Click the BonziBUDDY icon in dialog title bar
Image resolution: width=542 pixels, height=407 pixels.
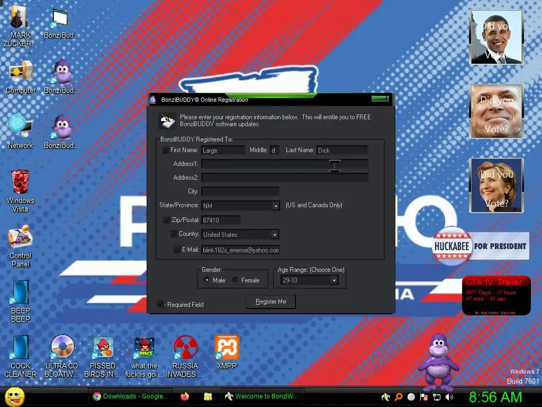(153, 100)
